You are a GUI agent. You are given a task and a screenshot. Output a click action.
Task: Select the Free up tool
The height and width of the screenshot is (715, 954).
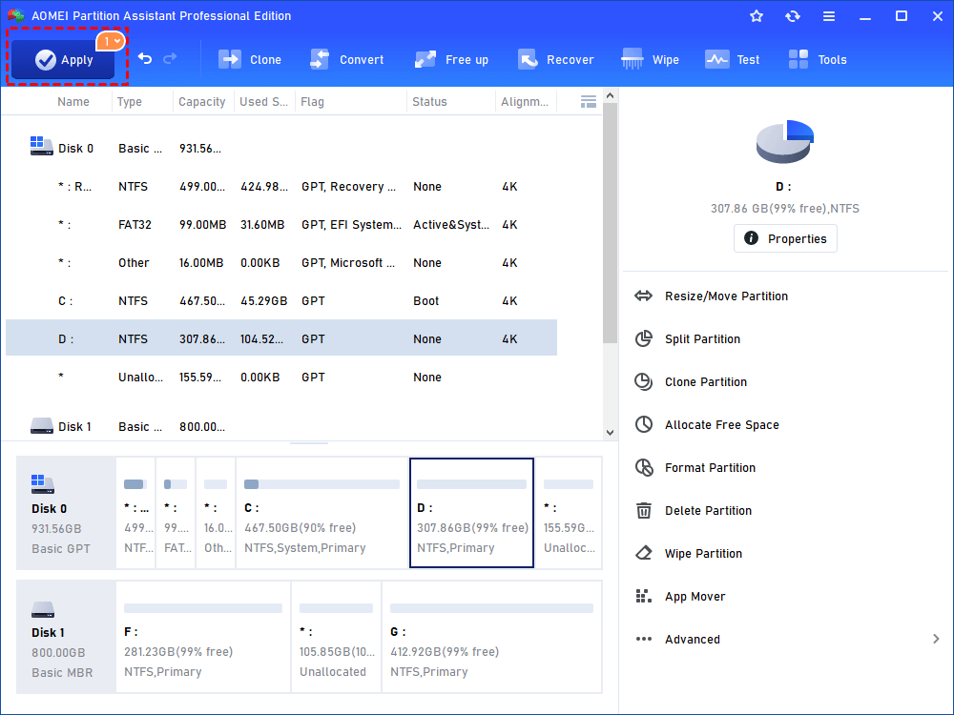click(451, 59)
